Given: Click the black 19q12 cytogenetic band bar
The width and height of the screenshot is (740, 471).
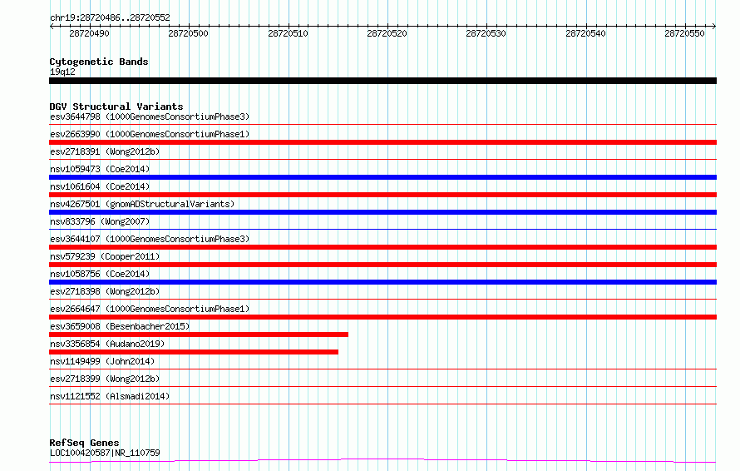Looking at the screenshot, I should pos(382,81).
